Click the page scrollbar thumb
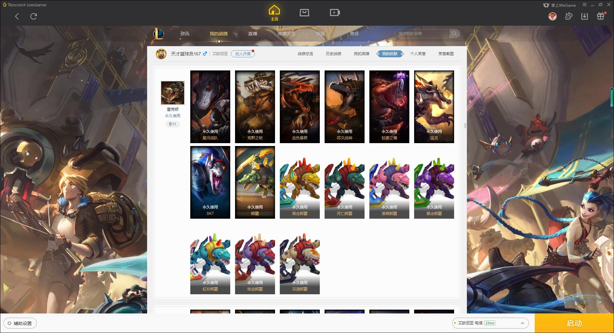614x333 pixels. coord(465,126)
